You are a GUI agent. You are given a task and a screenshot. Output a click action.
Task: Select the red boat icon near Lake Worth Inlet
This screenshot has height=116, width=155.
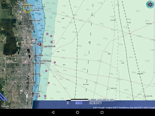click(40, 44)
